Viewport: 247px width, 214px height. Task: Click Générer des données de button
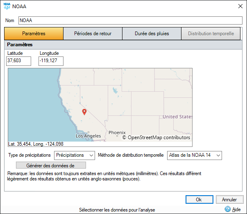[51, 165]
